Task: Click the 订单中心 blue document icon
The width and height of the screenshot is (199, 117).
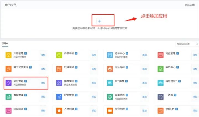Action: click(110, 55)
